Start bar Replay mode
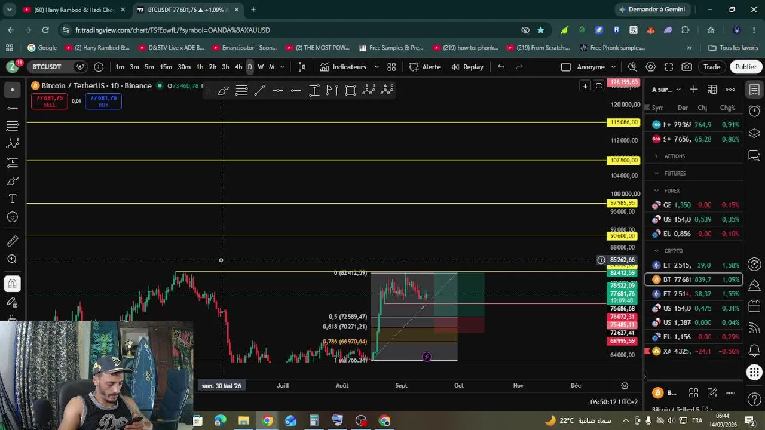 [x=467, y=67]
